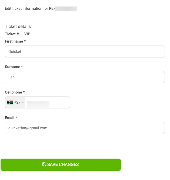Click the Email label
Screen dimensions: 170x180
(9, 118)
